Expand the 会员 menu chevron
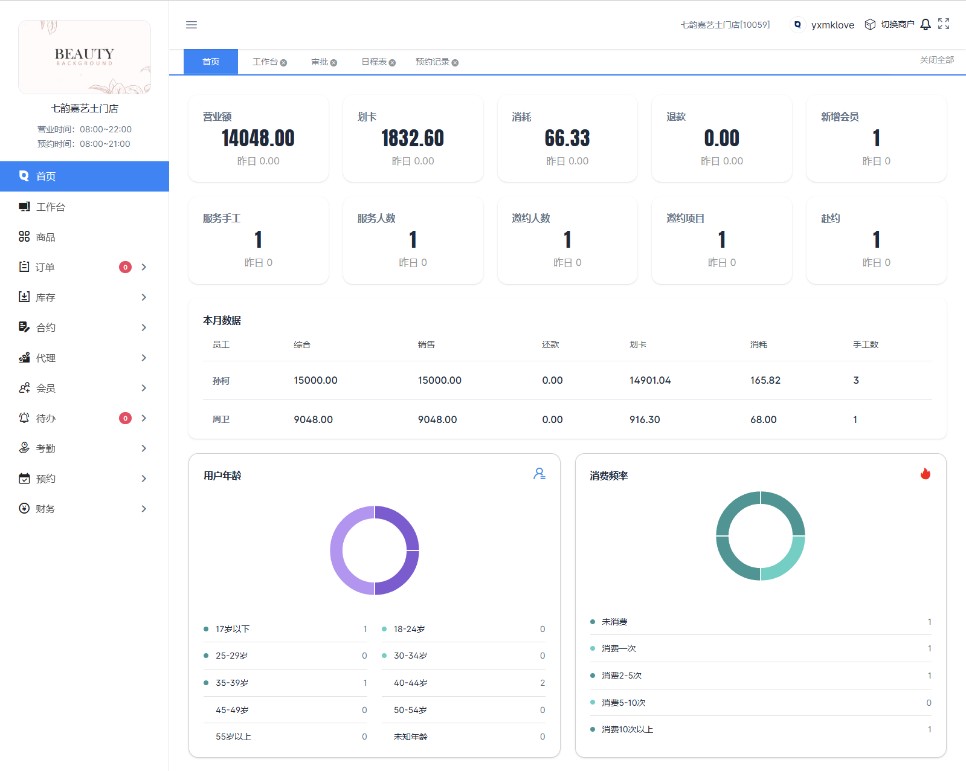Screen dimensions: 966x771 (x=144, y=388)
